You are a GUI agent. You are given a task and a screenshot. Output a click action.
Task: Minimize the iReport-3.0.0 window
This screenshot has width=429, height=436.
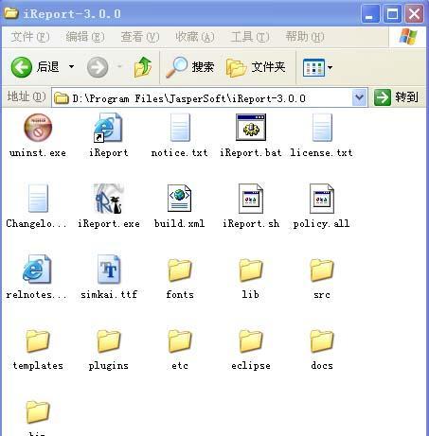pyautogui.click(x=369, y=14)
